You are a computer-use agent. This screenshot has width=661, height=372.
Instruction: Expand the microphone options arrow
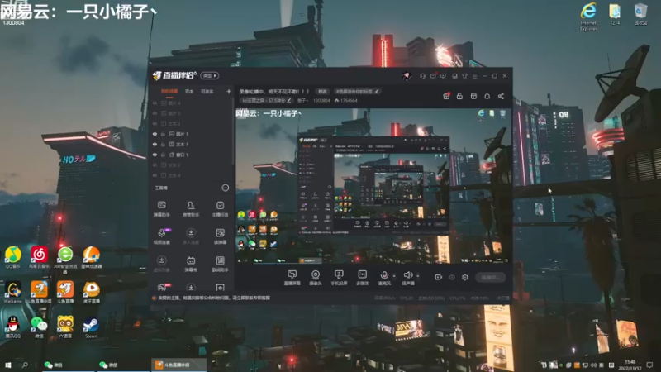point(394,276)
